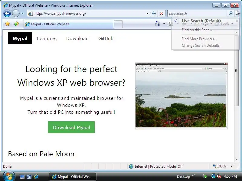This screenshot has width=242, height=181.
Task: Open the Download page link
Action: (x=77, y=39)
